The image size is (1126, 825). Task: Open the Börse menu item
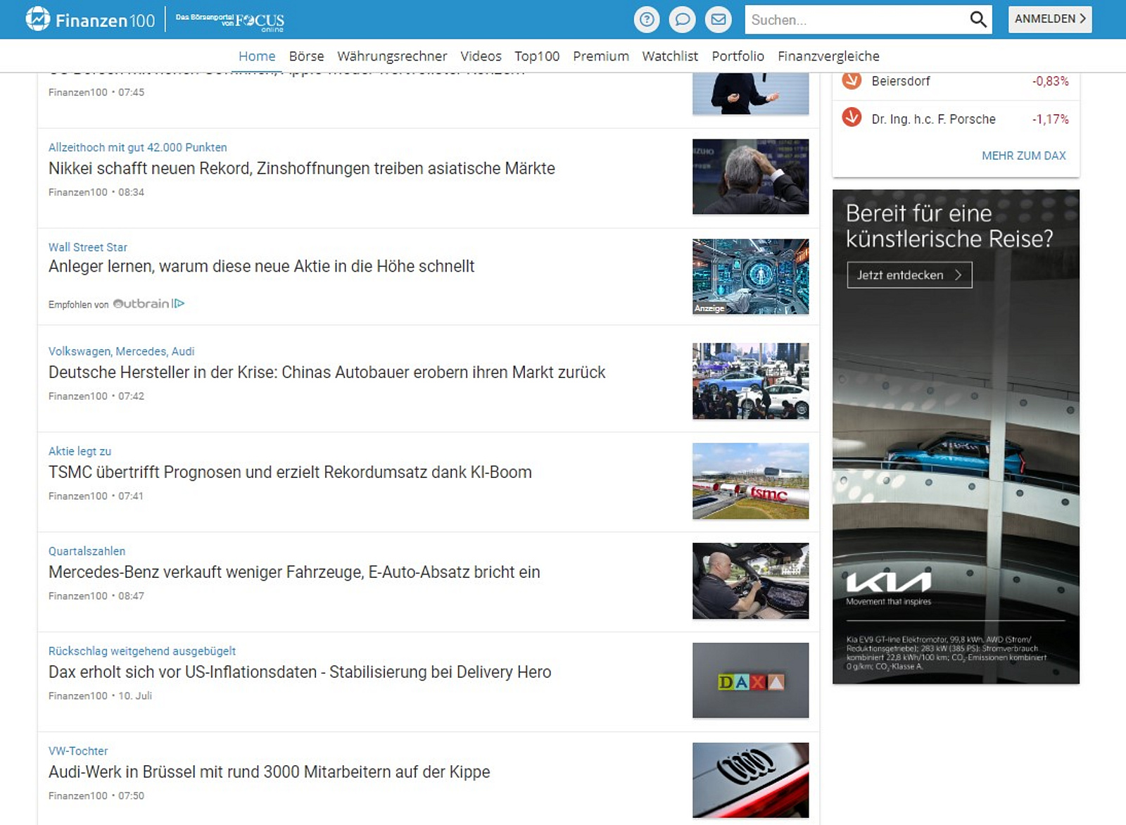[x=306, y=56]
